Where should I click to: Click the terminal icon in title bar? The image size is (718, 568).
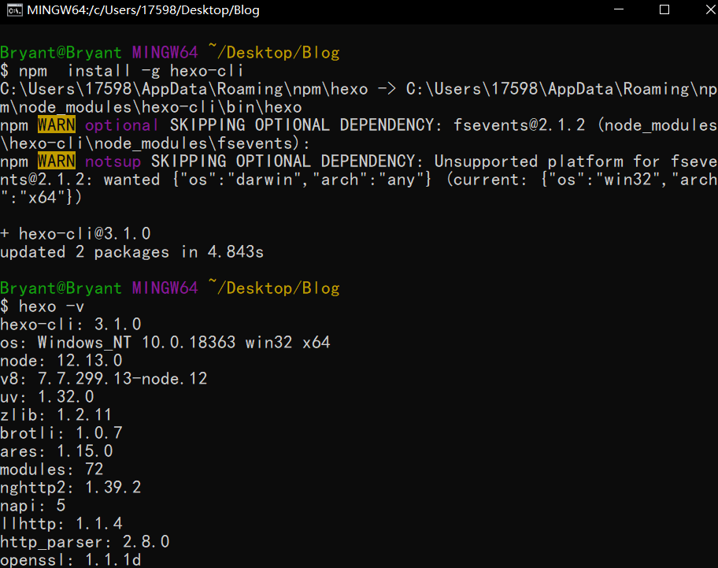tap(14, 10)
